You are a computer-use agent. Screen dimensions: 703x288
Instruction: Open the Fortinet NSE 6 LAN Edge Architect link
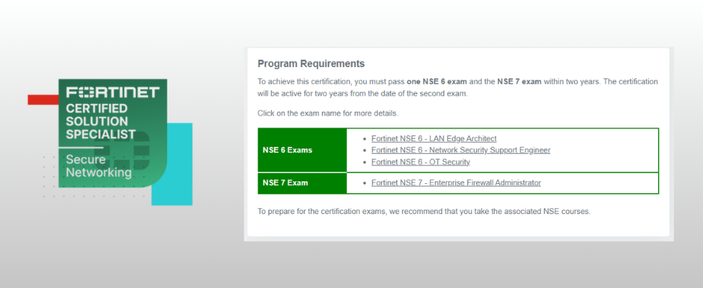pos(434,138)
